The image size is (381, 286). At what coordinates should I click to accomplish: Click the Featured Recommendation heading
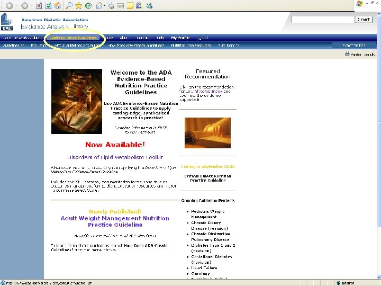(x=208, y=74)
